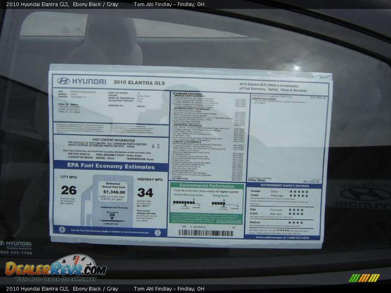
Task: Click the "PART CONTENT INFORMATION" heading
Action: click(114, 140)
